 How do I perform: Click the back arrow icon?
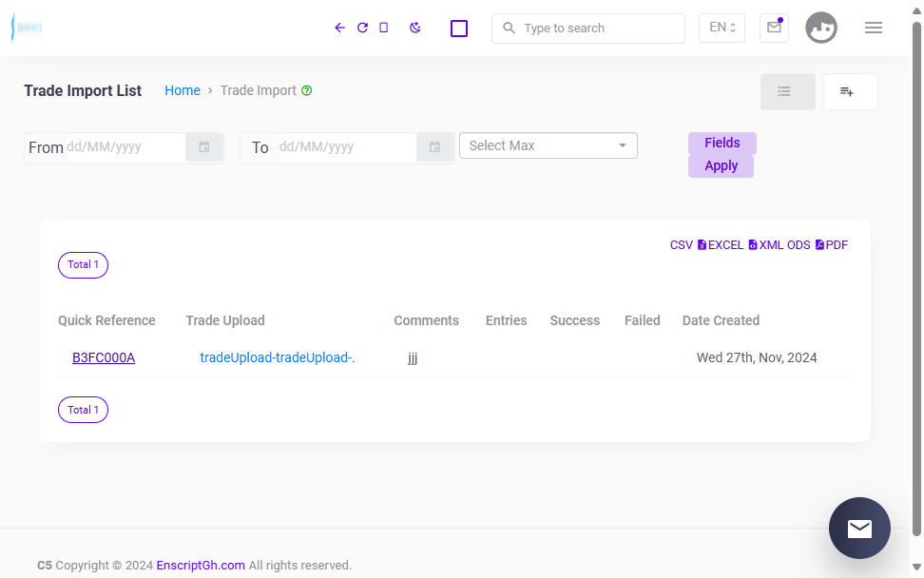click(339, 28)
